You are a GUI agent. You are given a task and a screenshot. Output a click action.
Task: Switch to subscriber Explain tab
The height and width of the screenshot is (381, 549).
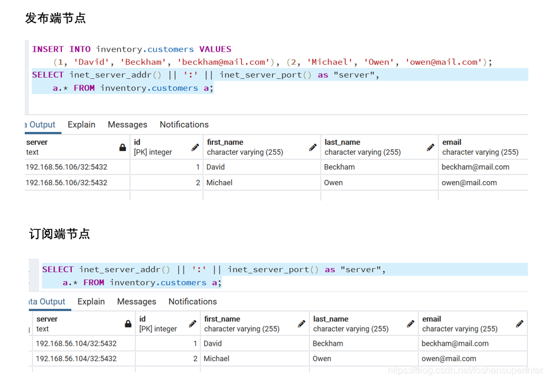[91, 302]
